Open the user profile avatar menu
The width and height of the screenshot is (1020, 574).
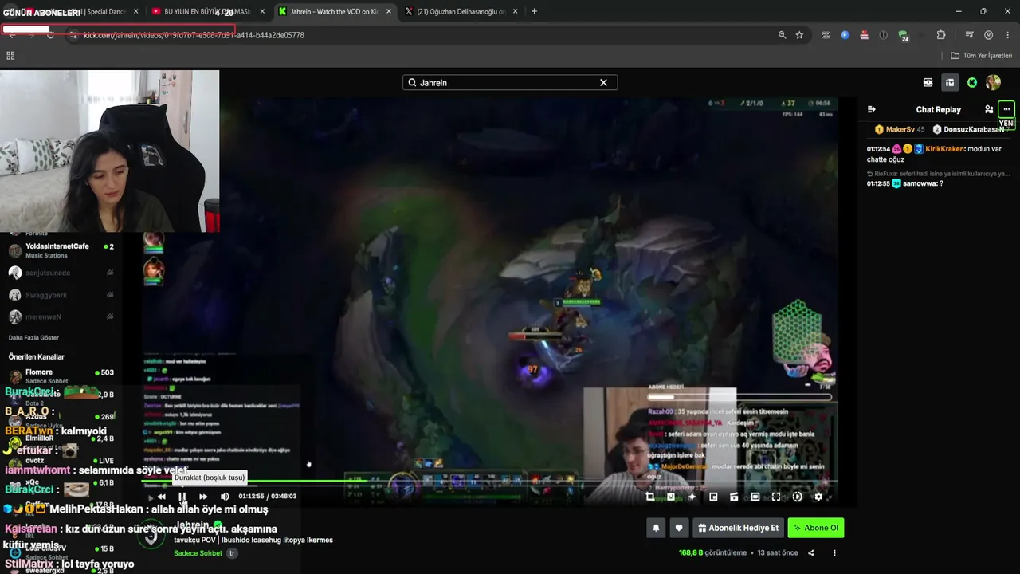pyautogui.click(x=993, y=82)
